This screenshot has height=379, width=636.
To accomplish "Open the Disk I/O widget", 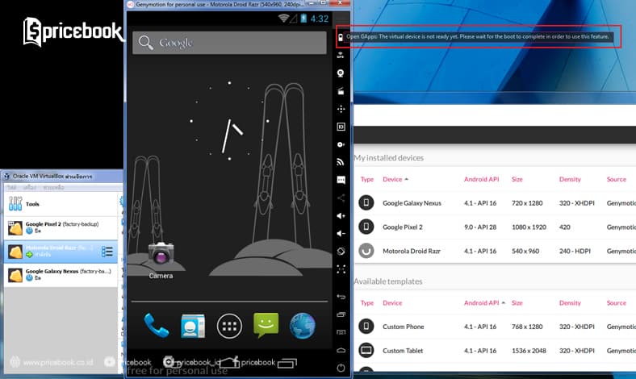I will [341, 144].
